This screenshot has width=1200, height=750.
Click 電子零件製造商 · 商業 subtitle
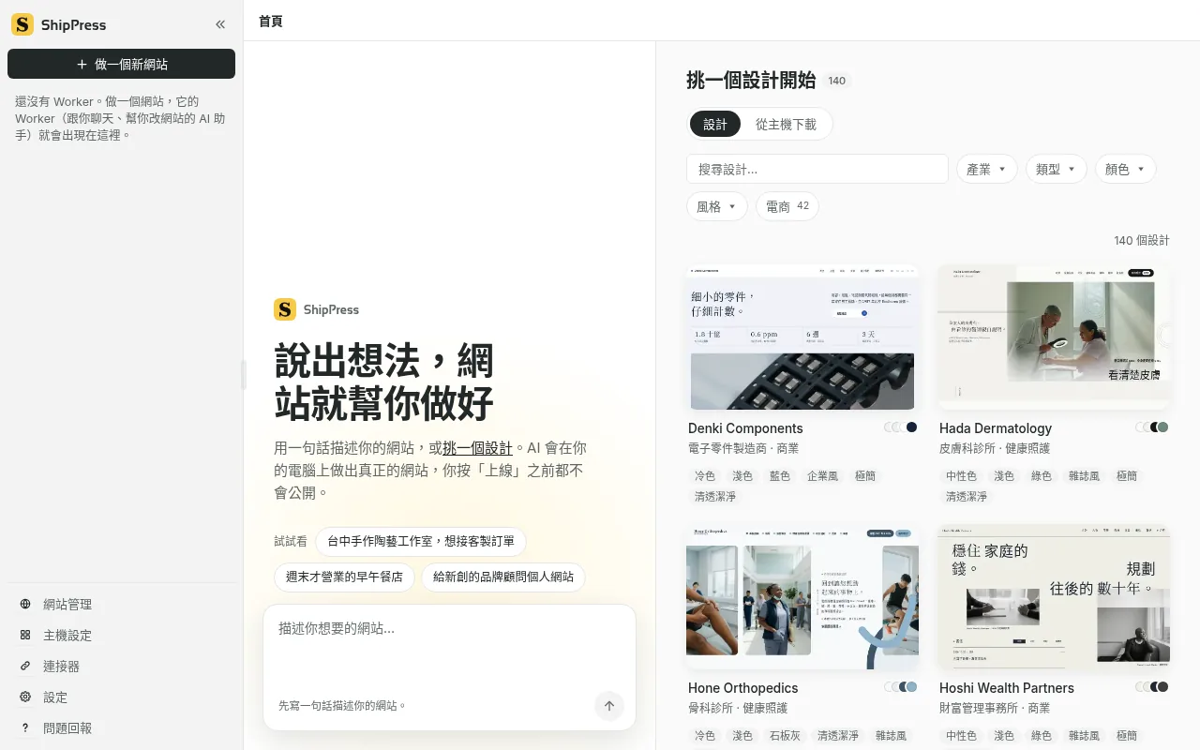[x=743, y=449]
